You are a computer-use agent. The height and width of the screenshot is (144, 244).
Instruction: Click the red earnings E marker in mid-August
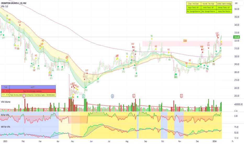point(134,96)
